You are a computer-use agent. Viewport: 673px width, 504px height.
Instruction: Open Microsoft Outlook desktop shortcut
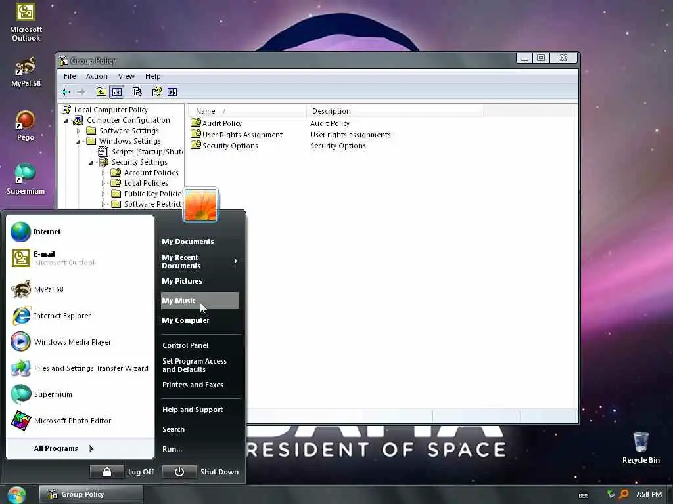click(26, 22)
